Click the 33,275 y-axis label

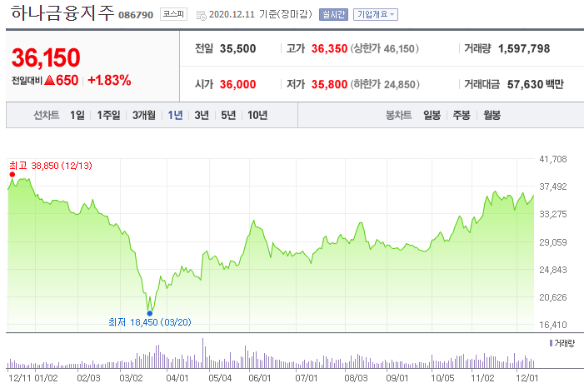(x=553, y=214)
